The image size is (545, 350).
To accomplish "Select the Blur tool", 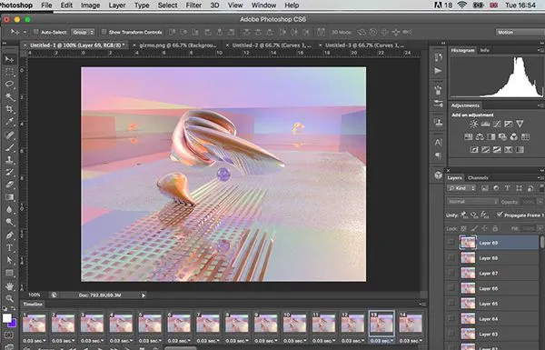I will tap(9, 209).
